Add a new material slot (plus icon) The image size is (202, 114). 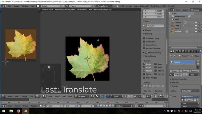coord(198,61)
